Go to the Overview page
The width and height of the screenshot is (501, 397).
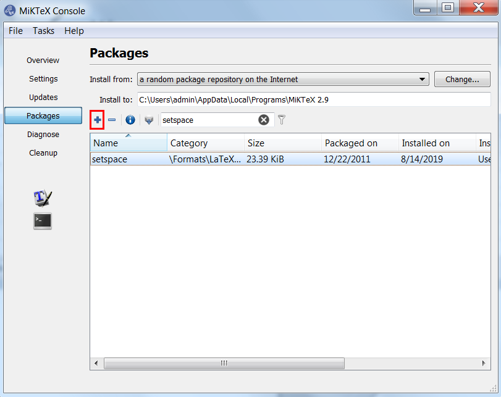click(43, 61)
